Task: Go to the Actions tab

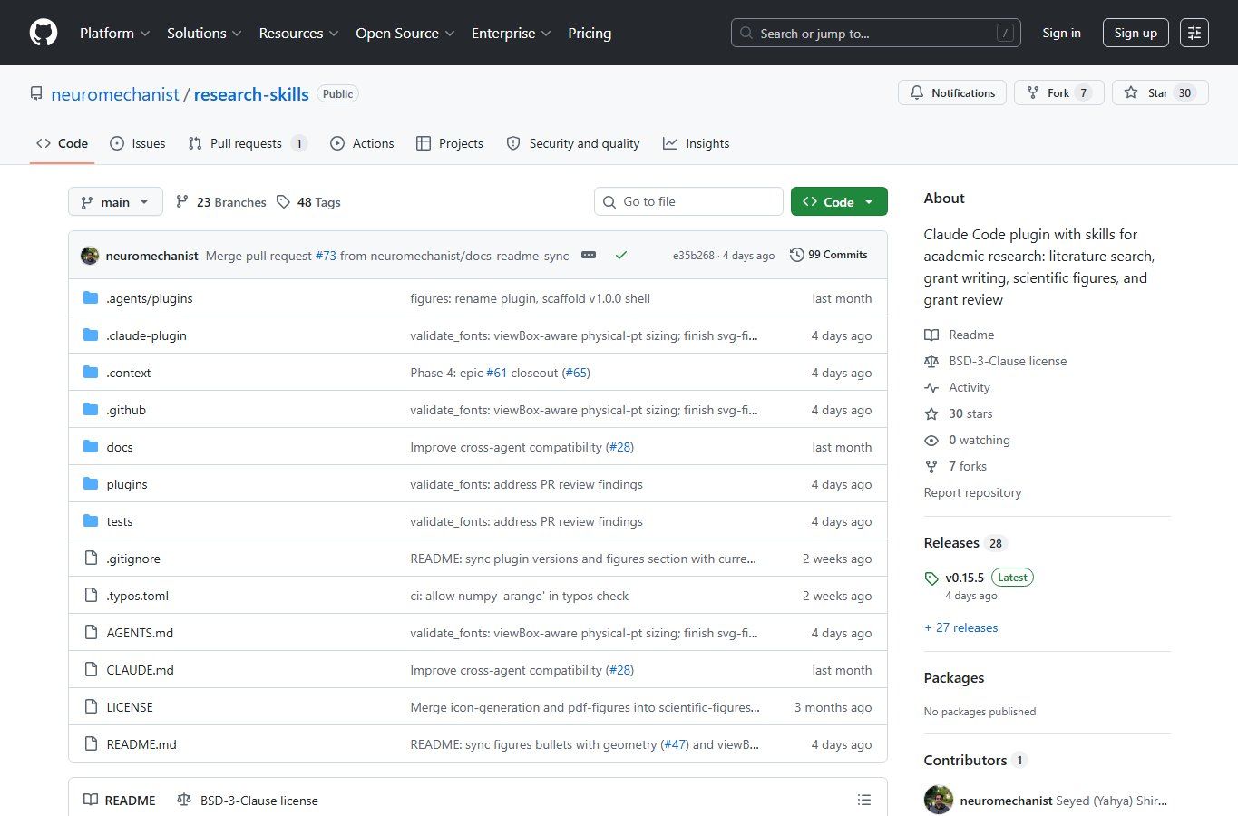Action: coord(362,143)
